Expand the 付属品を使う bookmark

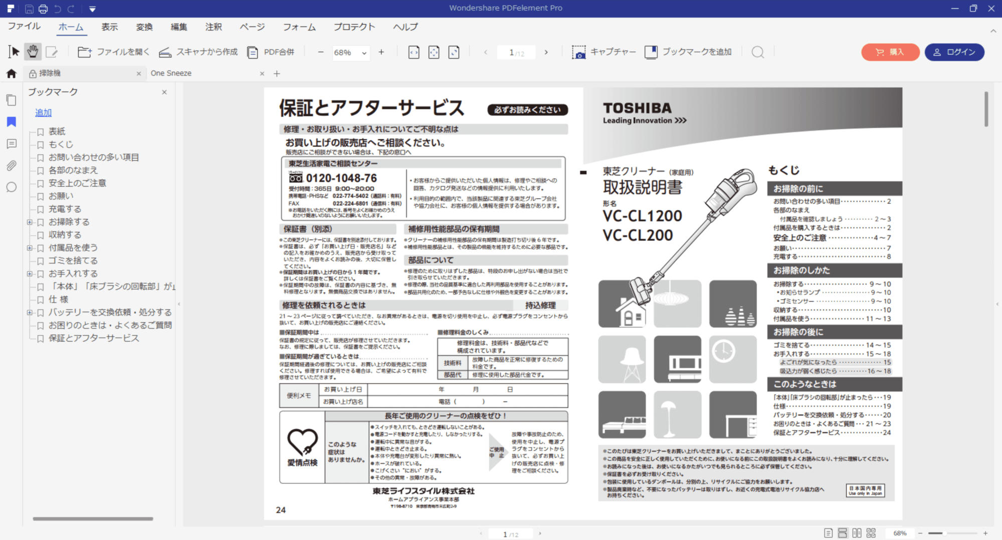30,248
